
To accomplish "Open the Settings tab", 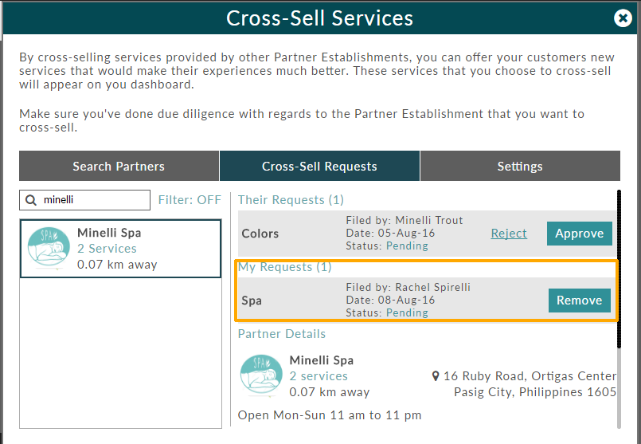I will point(520,166).
